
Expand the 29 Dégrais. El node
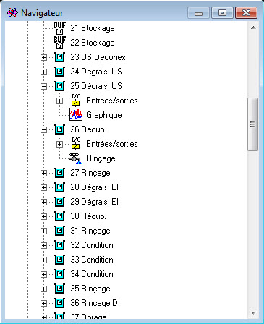[43, 202]
